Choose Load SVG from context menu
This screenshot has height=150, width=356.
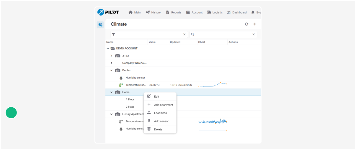click(160, 113)
